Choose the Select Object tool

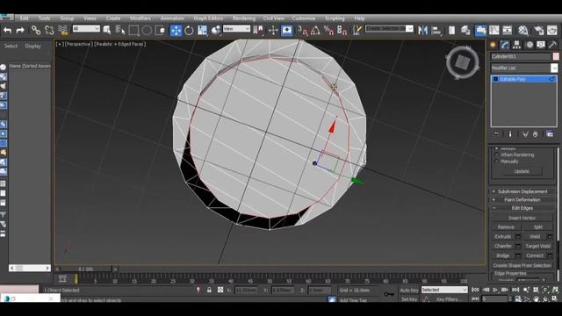pos(107,31)
